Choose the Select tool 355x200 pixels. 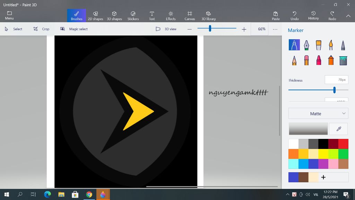point(14,29)
